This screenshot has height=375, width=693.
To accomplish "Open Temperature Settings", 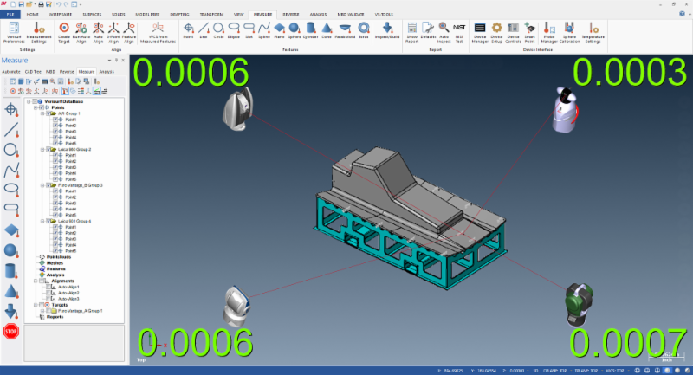I will click(593, 30).
